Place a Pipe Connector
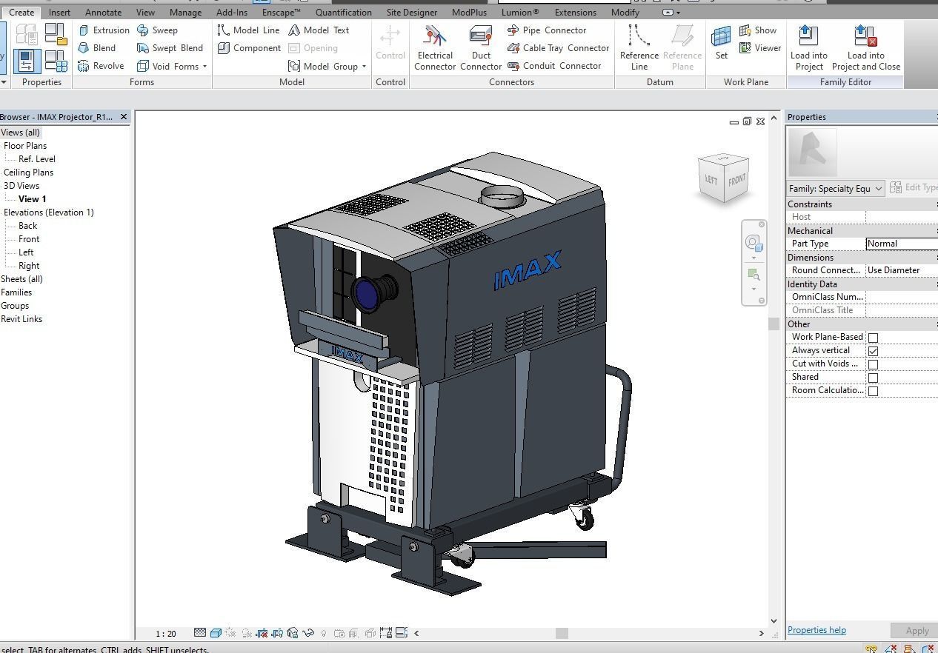 [x=547, y=30]
